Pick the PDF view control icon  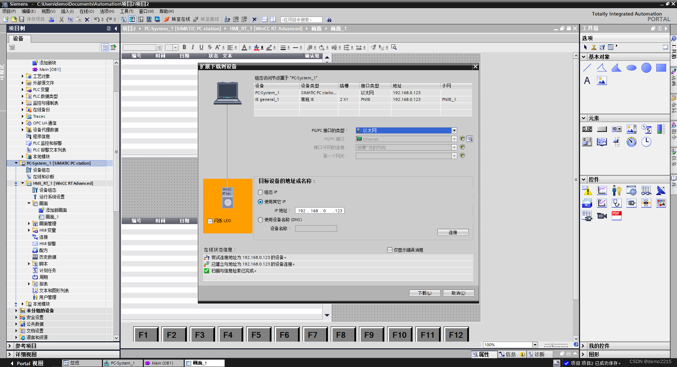click(616, 215)
